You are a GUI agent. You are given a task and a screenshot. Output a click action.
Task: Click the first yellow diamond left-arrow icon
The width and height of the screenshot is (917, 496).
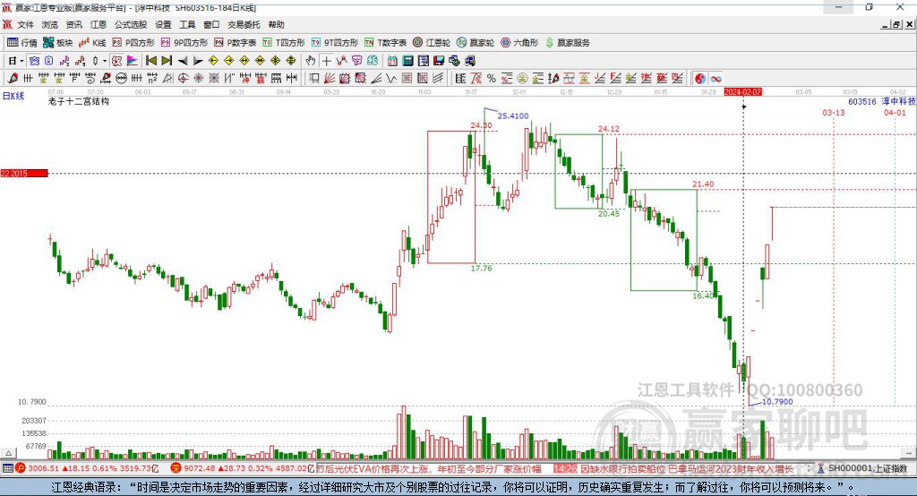click(213, 61)
